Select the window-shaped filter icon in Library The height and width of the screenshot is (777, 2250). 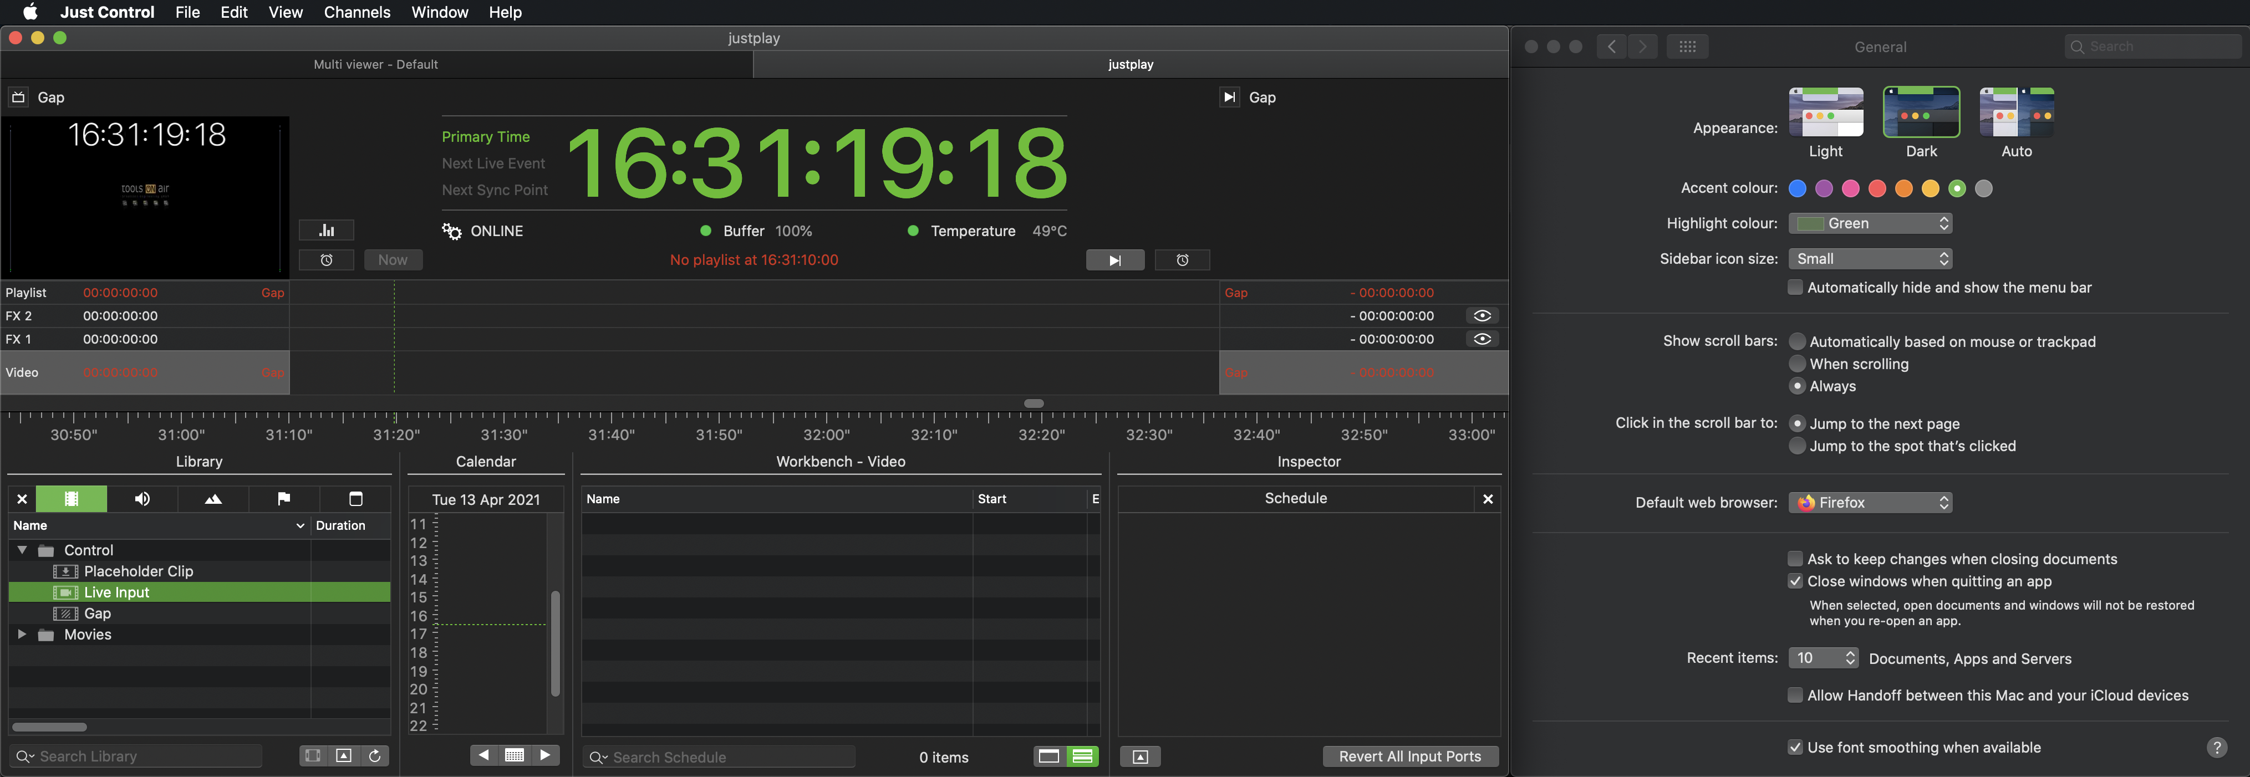pos(355,499)
